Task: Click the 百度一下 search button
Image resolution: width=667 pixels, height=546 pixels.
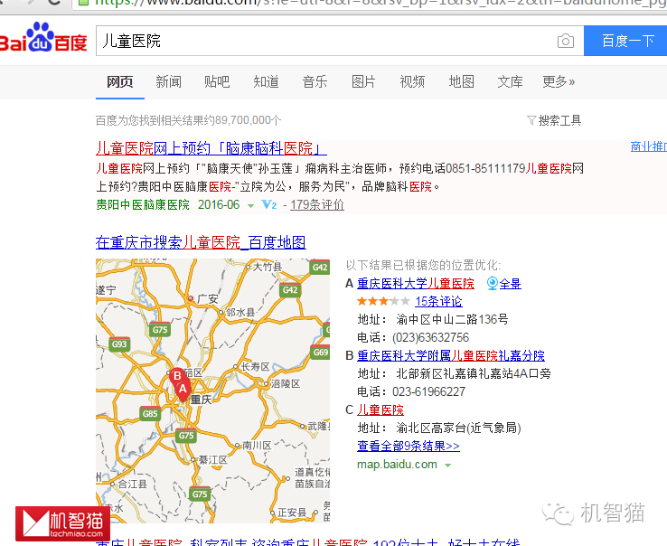Action: point(625,41)
